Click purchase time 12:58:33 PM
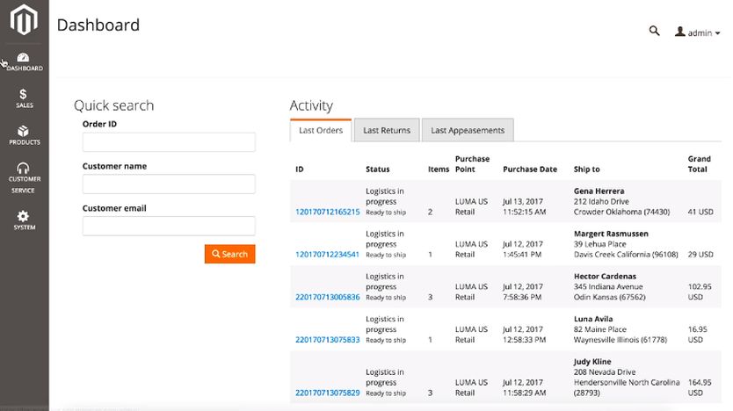The image size is (733, 411). pos(524,340)
